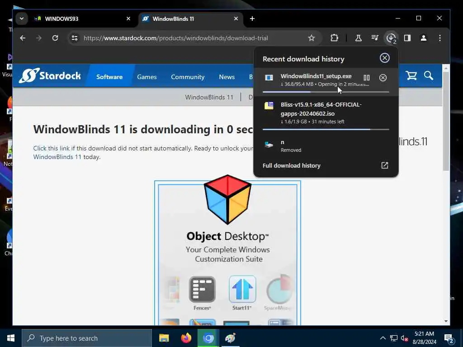Open the tab search dropdown arrow
The height and width of the screenshot is (347, 463).
[22, 19]
